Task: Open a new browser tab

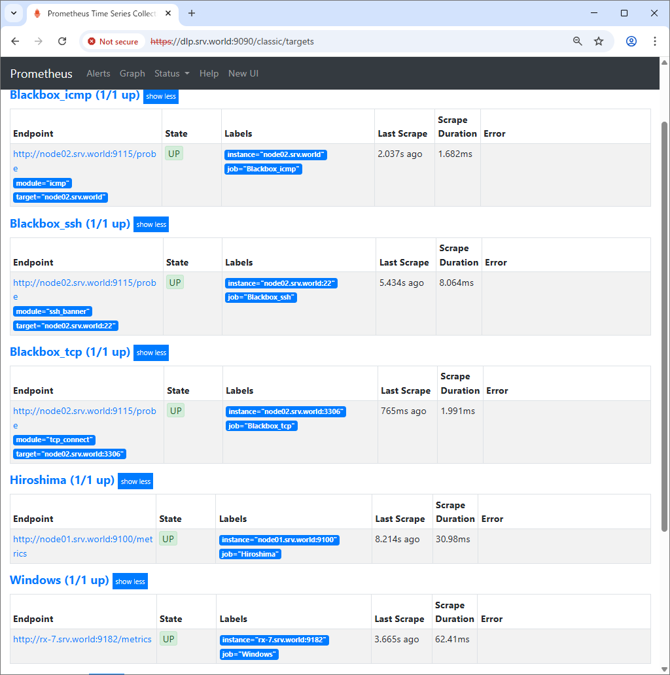Action: pos(192,13)
